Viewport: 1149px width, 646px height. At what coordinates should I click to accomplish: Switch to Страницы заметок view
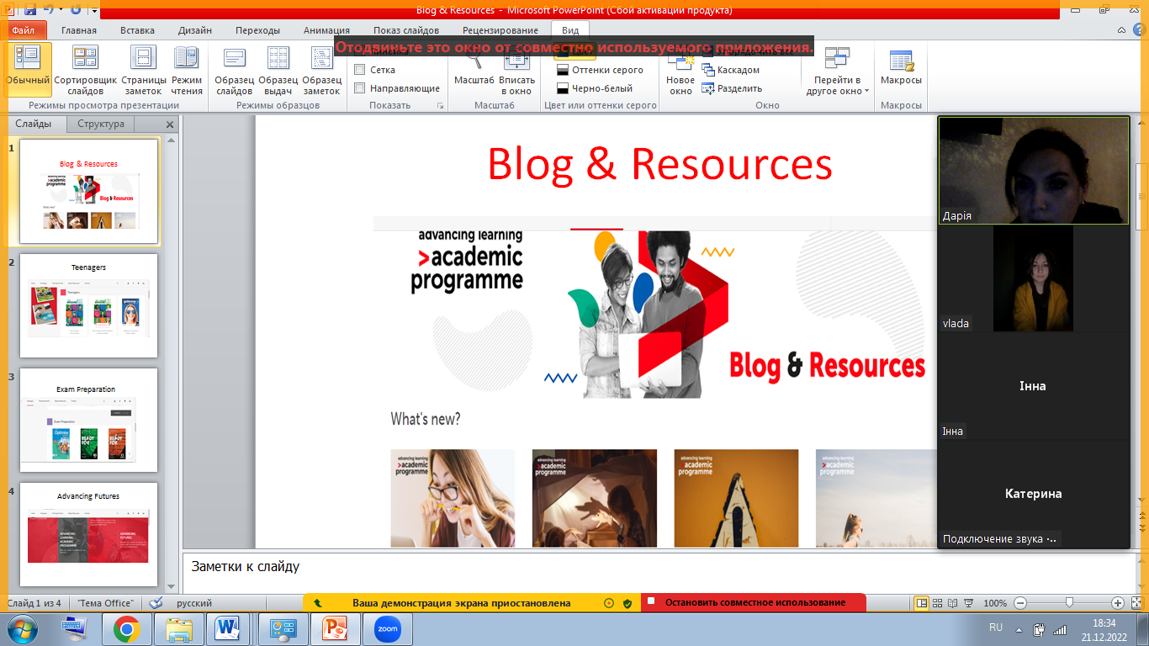coord(144,69)
